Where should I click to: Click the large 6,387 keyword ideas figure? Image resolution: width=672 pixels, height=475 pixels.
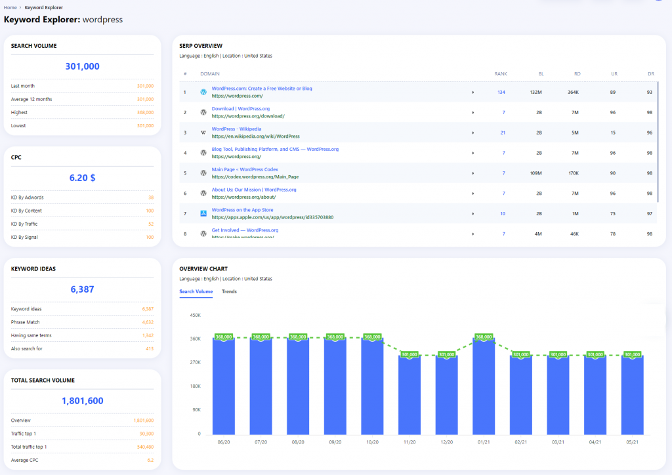coord(82,289)
